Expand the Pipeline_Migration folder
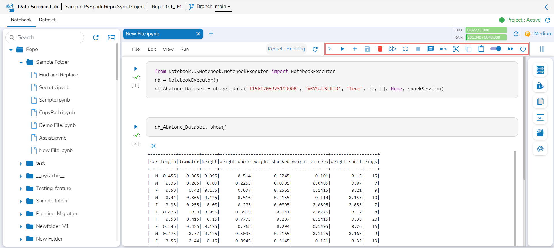554x248 pixels. tap(21, 214)
